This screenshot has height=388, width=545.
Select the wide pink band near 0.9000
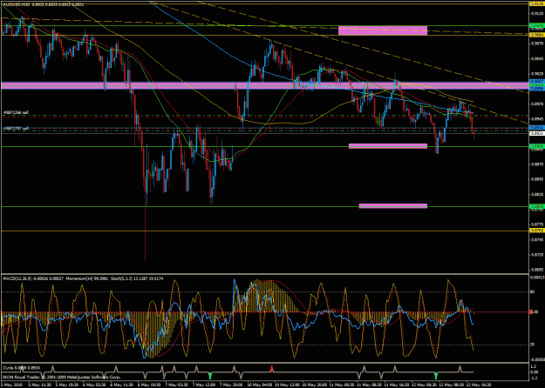265,85
